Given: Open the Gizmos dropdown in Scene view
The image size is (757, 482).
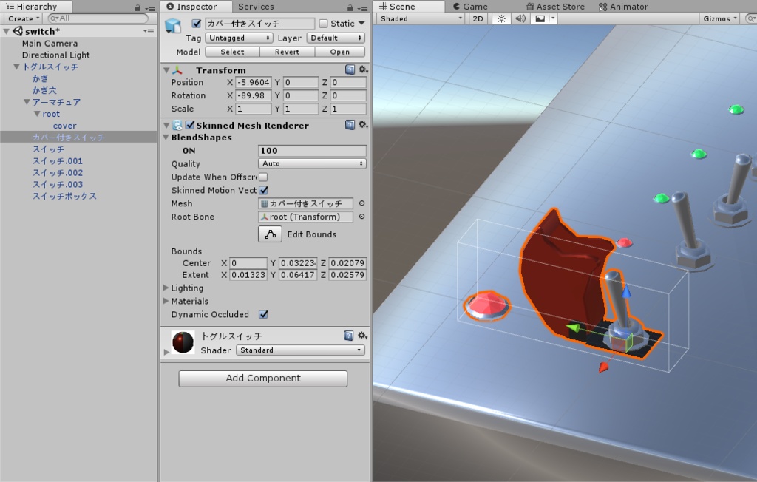Looking at the screenshot, I should click(x=719, y=18).
